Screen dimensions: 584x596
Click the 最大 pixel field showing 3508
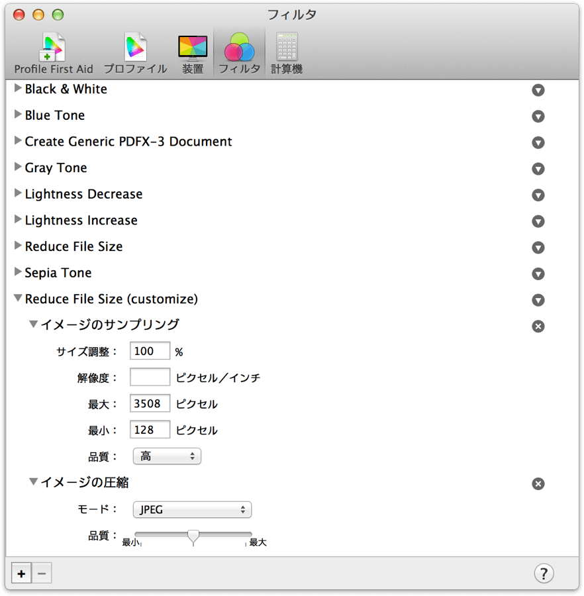tap(150, 403)
